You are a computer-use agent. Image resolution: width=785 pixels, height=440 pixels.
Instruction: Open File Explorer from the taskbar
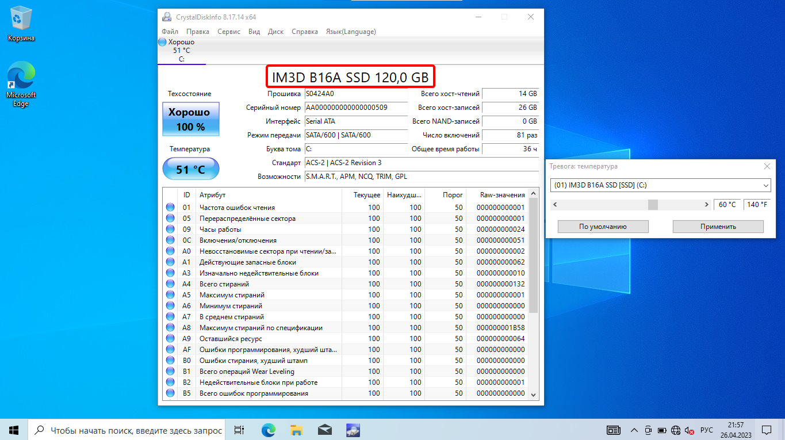[296, 430]
